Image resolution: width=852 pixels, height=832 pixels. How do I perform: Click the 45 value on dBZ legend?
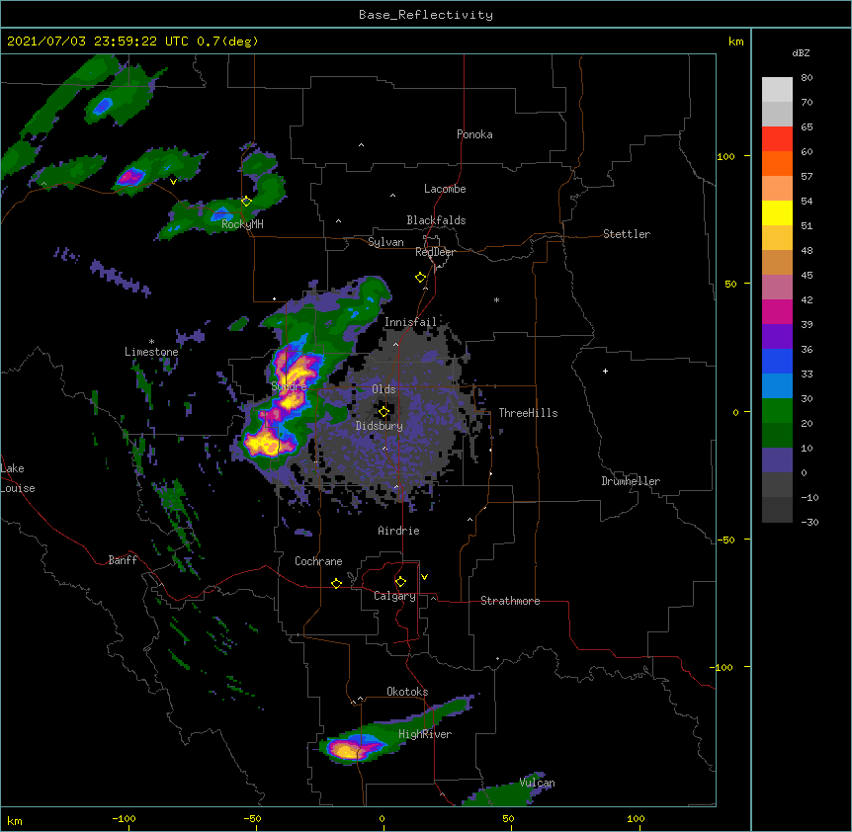point(807,276)
